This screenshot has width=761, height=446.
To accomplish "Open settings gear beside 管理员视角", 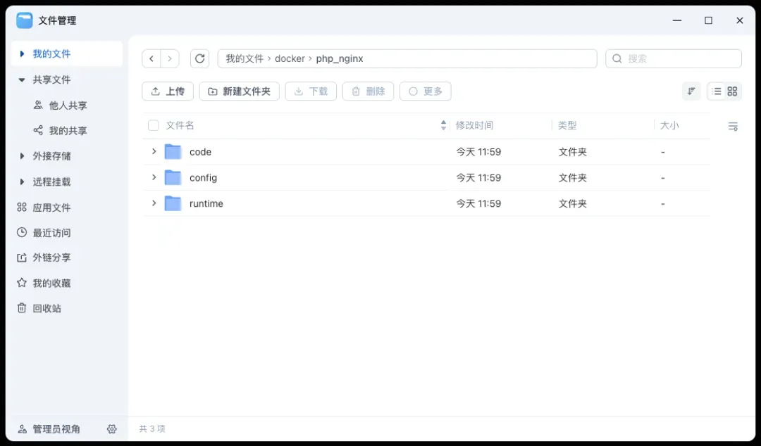I will click(x=111, y=429).
